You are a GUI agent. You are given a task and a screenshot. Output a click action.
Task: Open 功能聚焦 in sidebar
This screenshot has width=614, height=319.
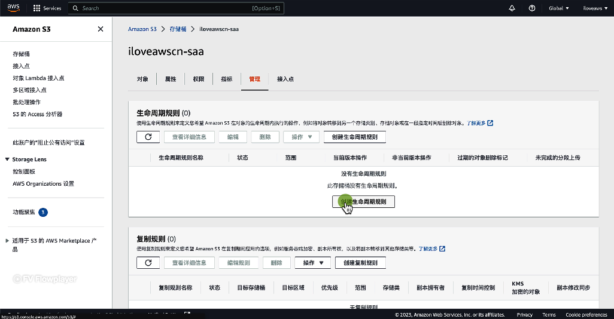24,212
